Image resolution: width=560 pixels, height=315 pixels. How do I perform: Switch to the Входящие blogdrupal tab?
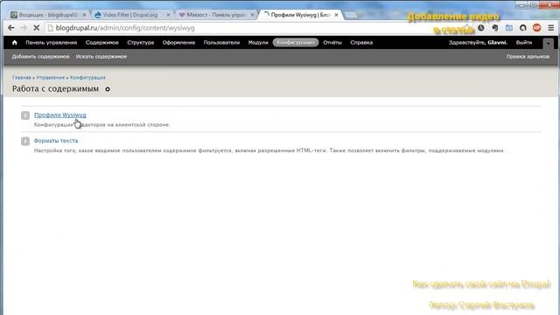[x=48, y=15]
